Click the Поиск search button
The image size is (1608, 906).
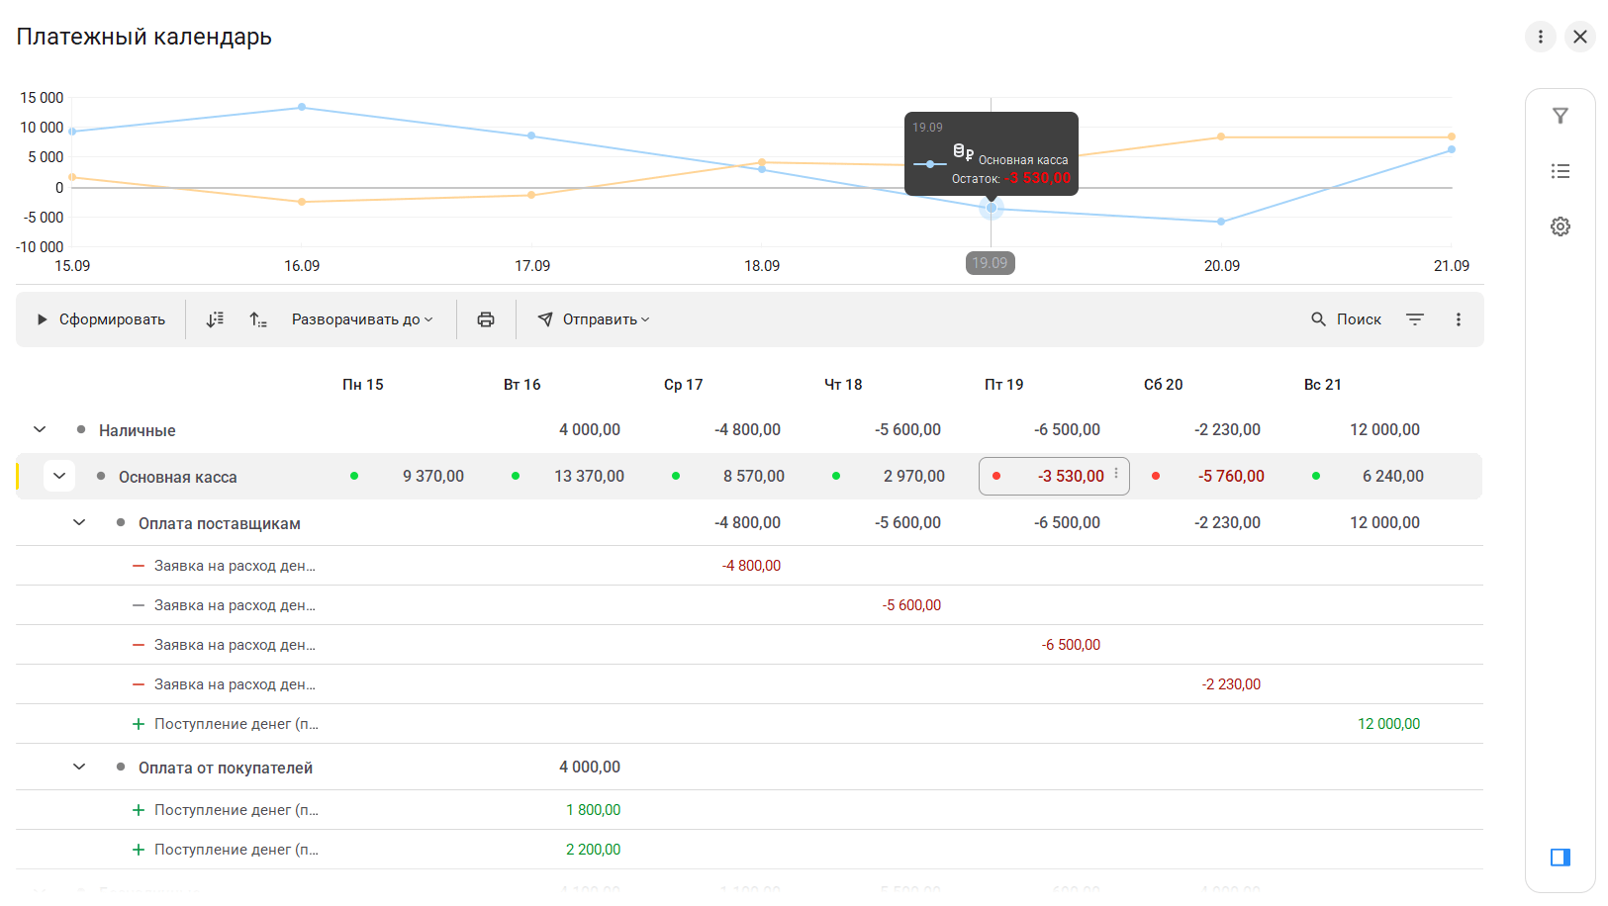pyautogui.click(x=1346, y=319)
